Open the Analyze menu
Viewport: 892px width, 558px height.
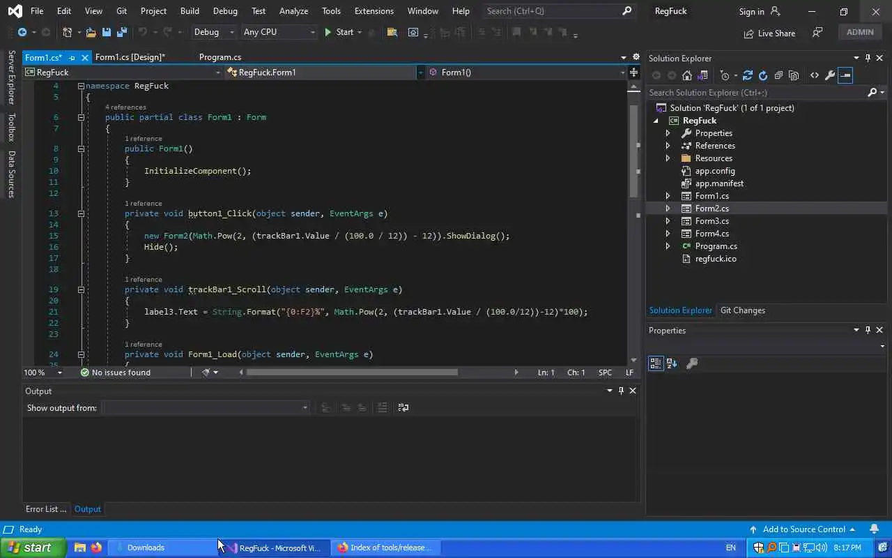pyautogui.click(x=293, y=11)
